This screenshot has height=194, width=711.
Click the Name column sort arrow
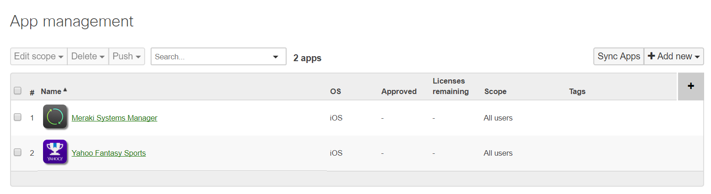coord(65,90)
